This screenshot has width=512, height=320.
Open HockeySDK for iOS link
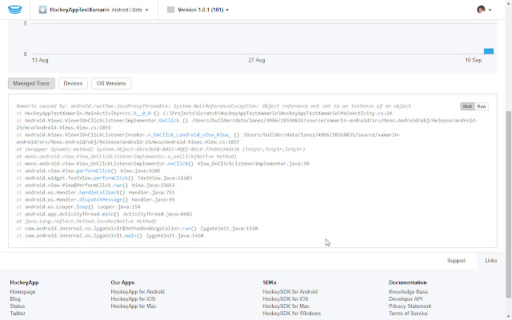(285, 298)
